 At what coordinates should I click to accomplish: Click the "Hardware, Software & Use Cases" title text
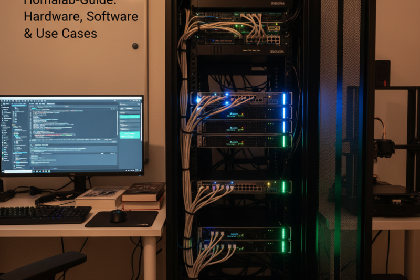[81, 25]
